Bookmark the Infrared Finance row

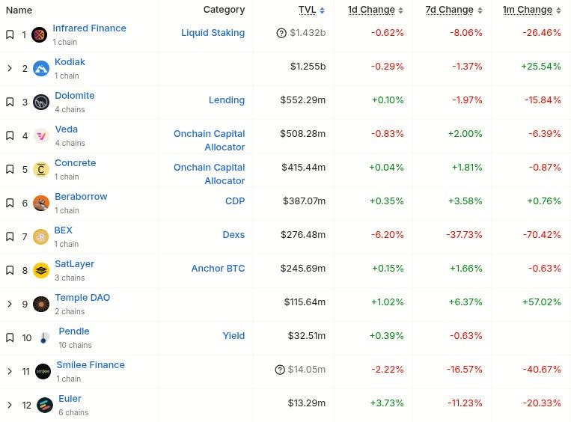(10, 34)
